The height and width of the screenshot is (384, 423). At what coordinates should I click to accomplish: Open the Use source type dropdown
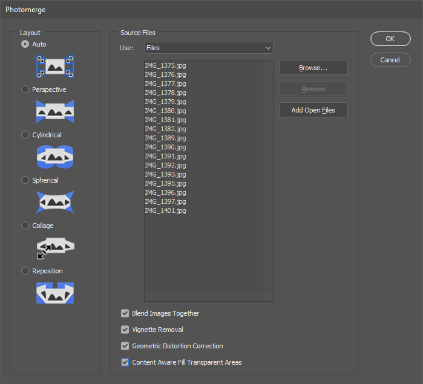[209, 48]
